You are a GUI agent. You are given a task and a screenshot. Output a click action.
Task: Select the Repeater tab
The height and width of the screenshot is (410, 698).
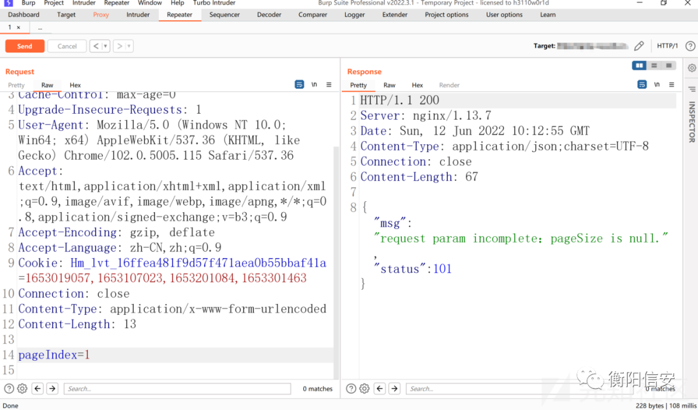(x=180, y=15)
